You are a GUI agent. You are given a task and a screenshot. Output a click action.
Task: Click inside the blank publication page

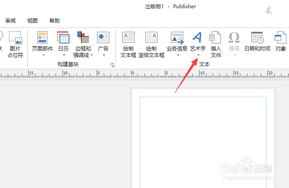click(x=203, y=138)
